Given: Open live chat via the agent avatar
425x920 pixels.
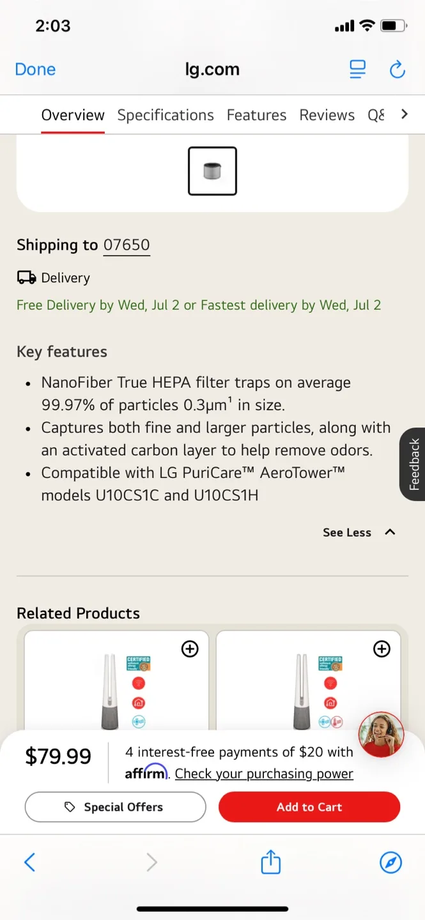Looking at the screenshot, I should [x=381, y=734].
